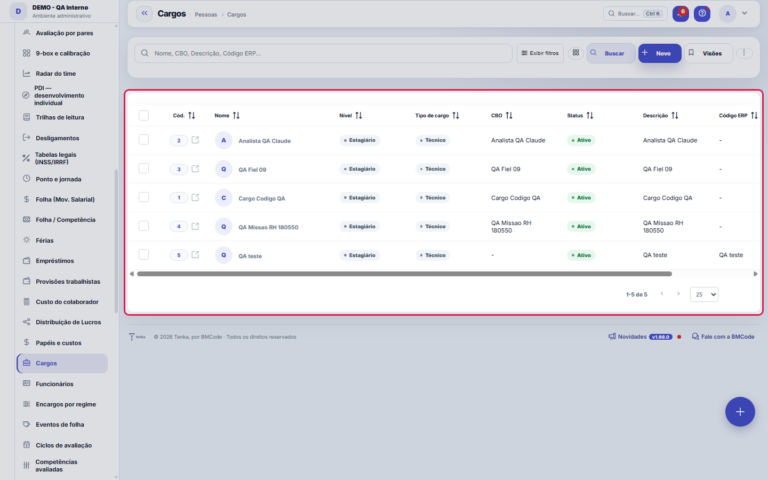This screenshot has height=480, width=768.
Task: Click the floating plus action button
Action: point(740,412)
